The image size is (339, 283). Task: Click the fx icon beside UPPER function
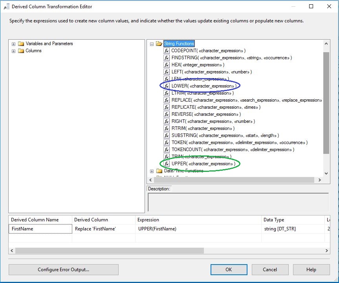click(166, 164)
